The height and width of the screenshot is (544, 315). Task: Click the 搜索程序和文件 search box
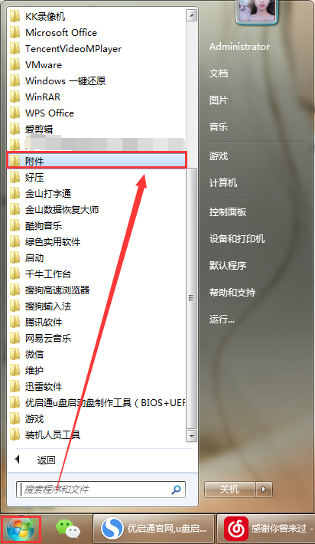pos(101,490)
